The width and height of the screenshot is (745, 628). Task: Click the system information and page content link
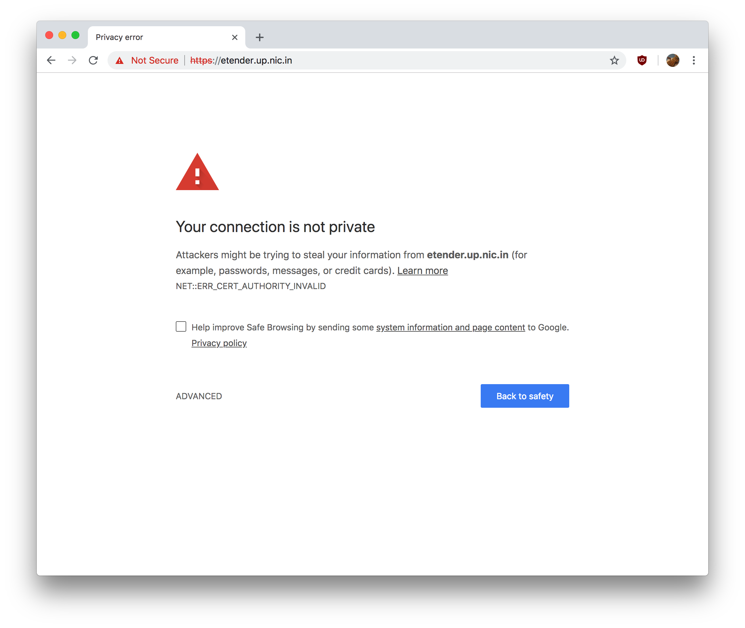point(450,327)
